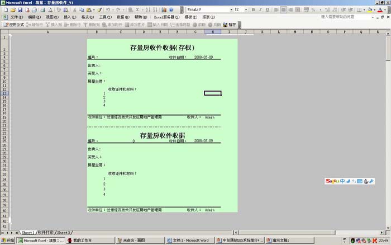The height and width of the screenshot is (245, 391).
Task: Click the 开始 Start button
Action: [x=7, y=241]
